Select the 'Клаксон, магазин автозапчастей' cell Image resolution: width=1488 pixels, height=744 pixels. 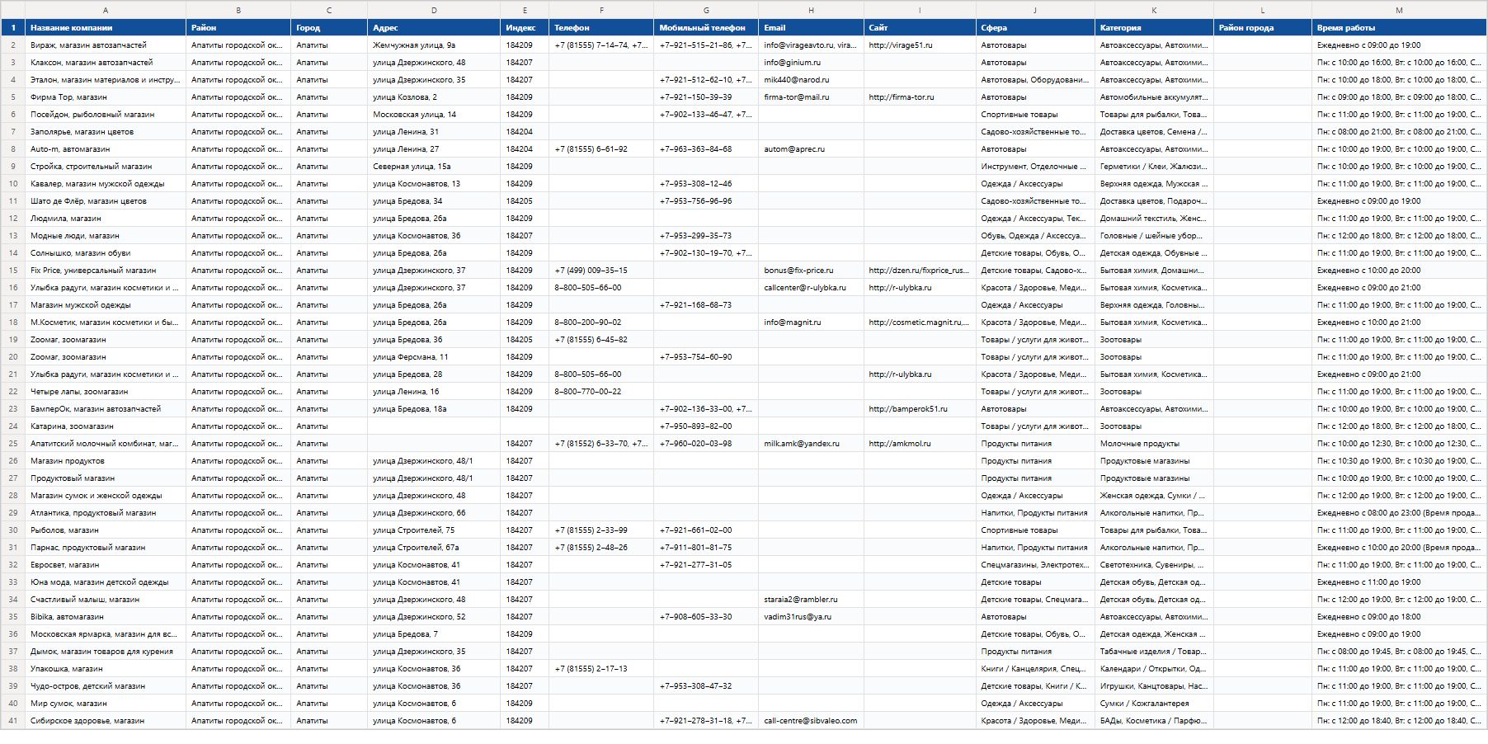106,63
